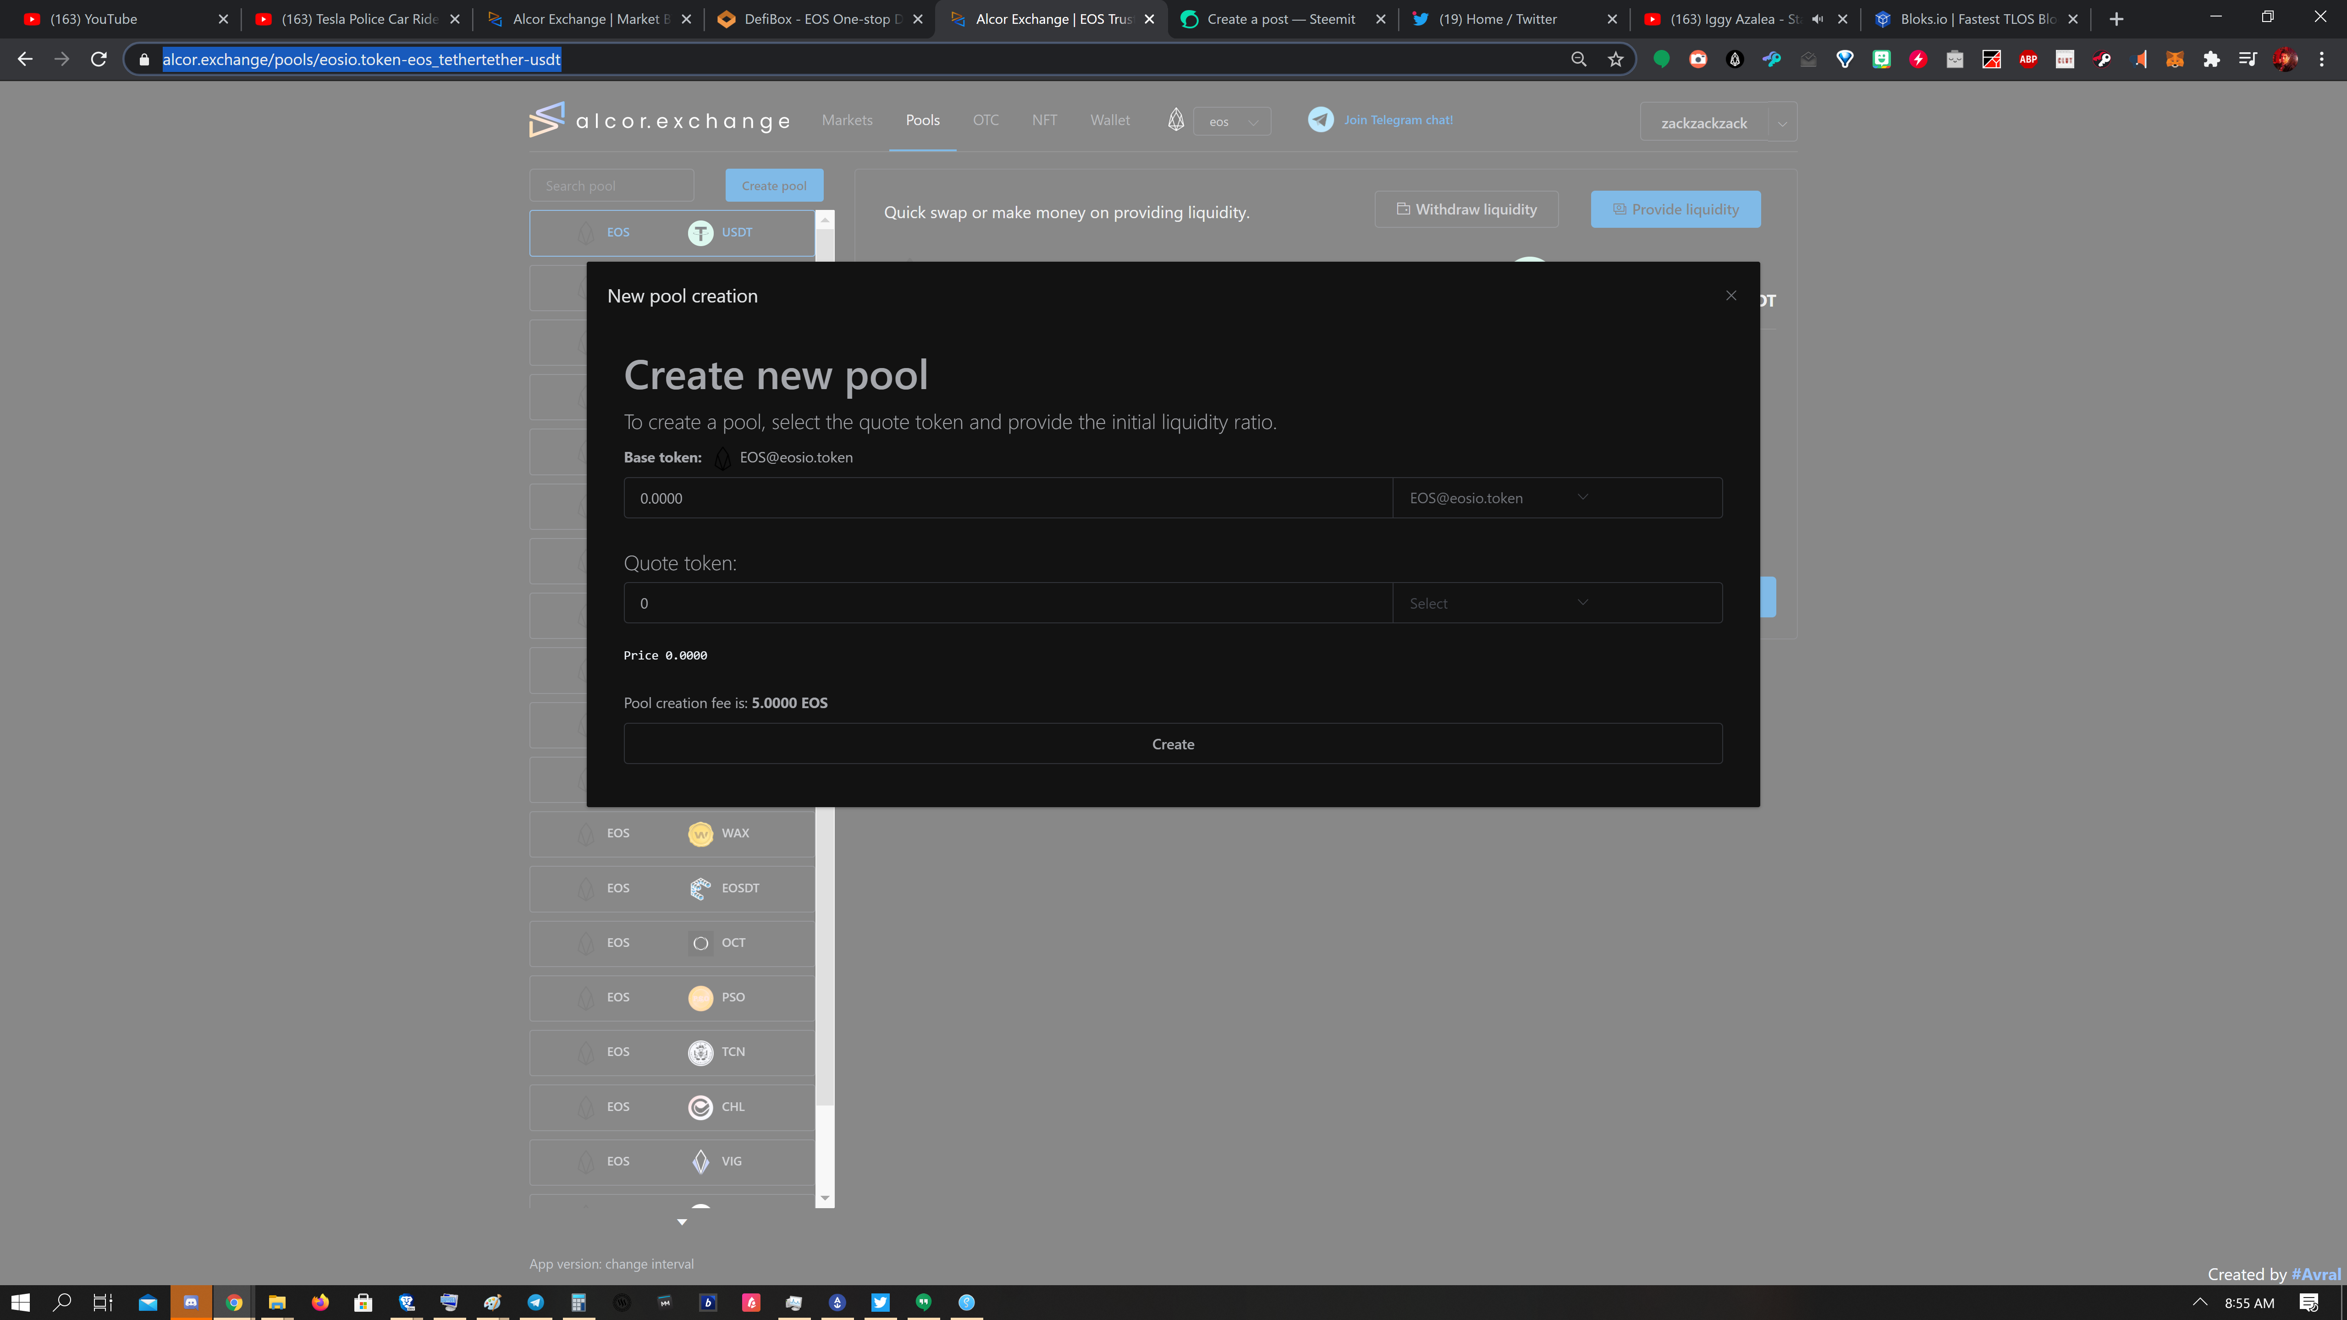Click the pool list scroll up arrow
The width and height of the screenshot is (2347, 1320).
click(x=825, y=220)
